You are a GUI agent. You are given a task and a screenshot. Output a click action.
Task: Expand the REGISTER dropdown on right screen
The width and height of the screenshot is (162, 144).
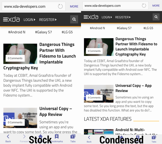[x=123, y=17]
